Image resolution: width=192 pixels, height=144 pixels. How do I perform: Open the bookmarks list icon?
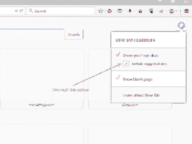(x=110, y=11)
